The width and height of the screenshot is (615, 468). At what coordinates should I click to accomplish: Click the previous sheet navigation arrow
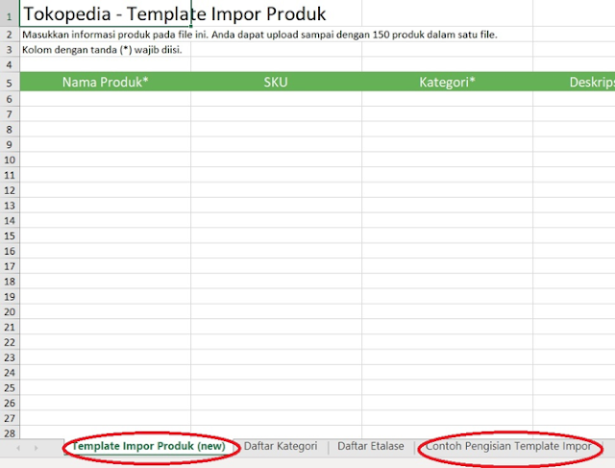18,448
